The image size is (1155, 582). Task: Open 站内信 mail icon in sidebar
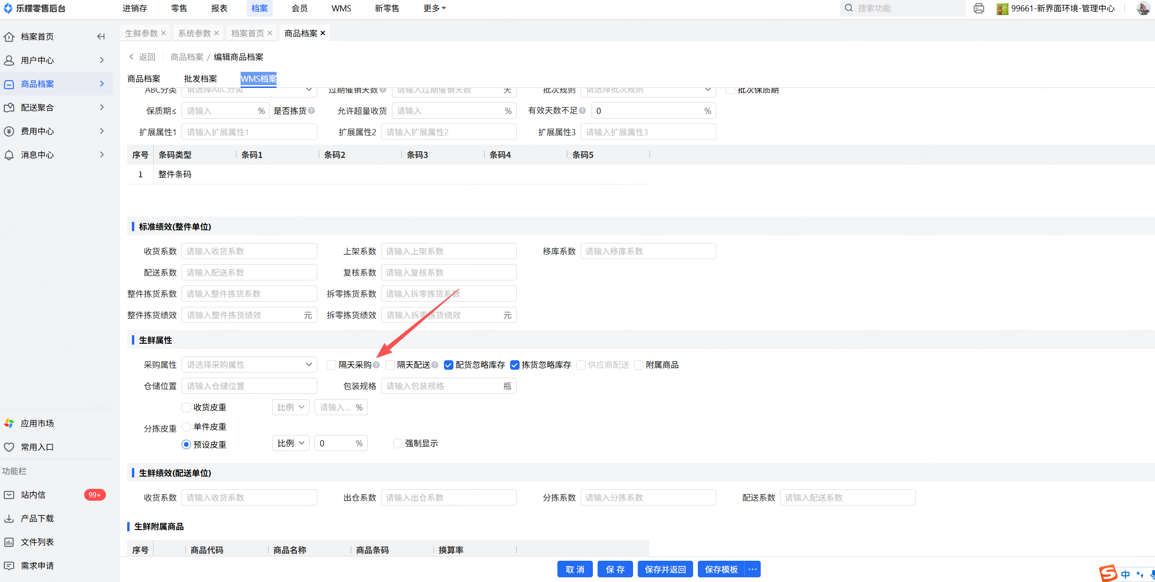click(9, 495)
